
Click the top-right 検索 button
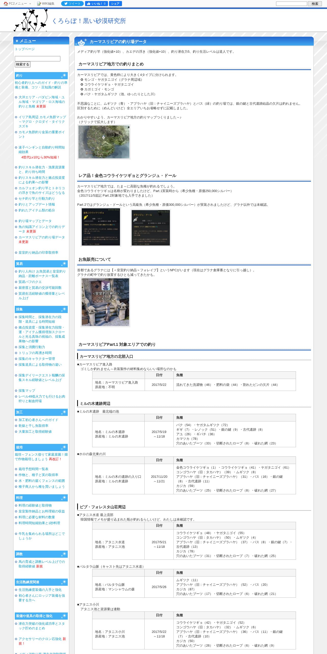[315, 4]
